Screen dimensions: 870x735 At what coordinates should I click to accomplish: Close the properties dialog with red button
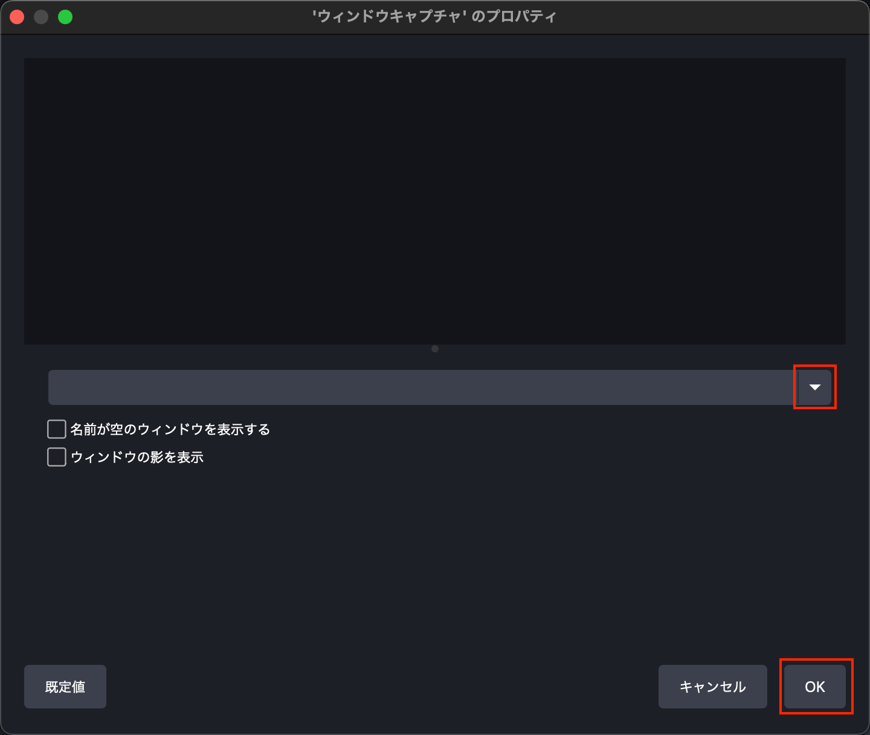pos(17,17)
